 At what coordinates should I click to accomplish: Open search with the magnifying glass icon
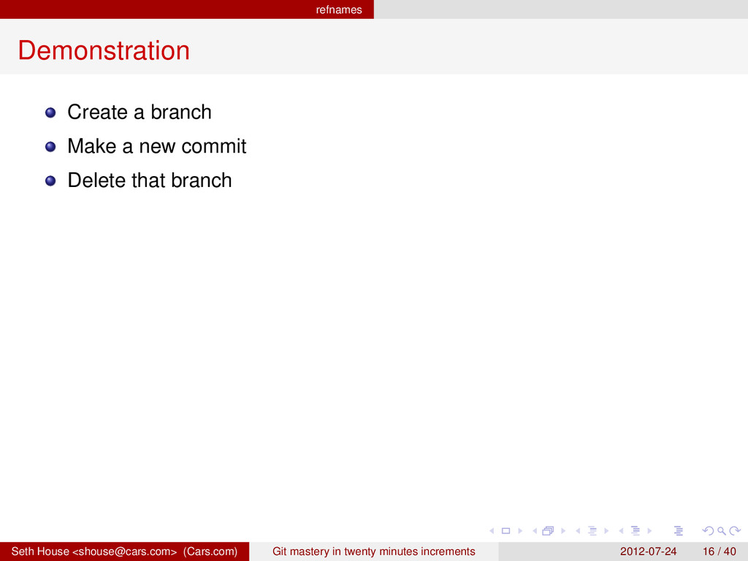click(722, 531)
